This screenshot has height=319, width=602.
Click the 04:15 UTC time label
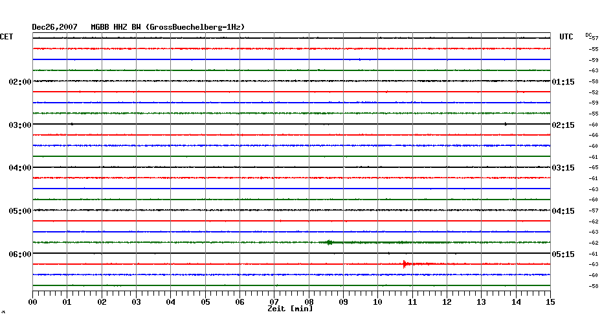point(563,211)
